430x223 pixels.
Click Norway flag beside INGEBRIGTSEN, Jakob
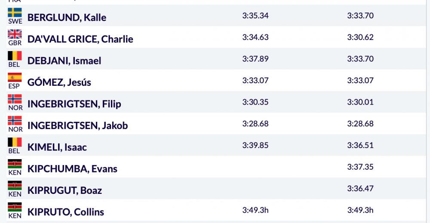point(15,121)
